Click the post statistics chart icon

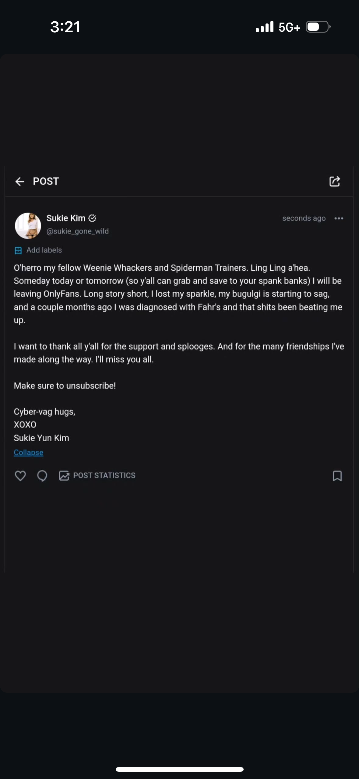[x=64, y=476]
